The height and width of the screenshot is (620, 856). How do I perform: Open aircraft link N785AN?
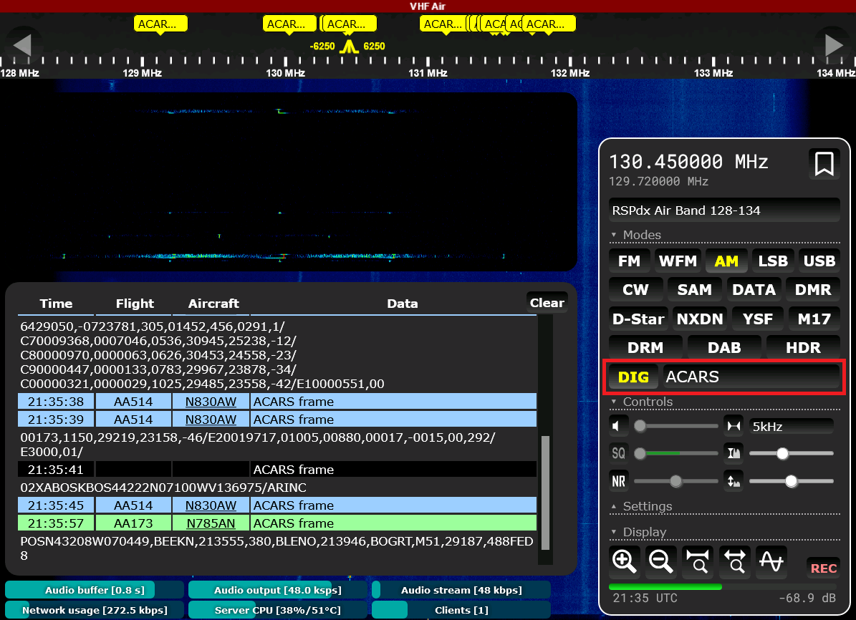click(x=211, y=523)
